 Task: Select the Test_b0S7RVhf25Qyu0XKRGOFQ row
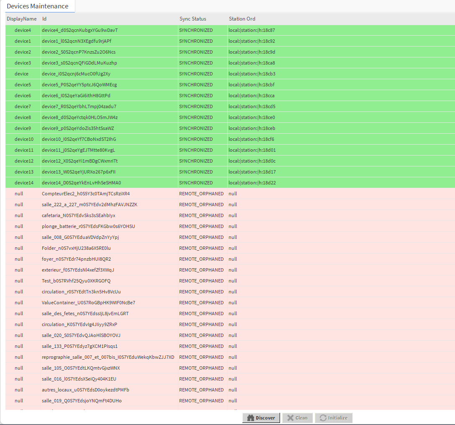[x=76, y=281]
